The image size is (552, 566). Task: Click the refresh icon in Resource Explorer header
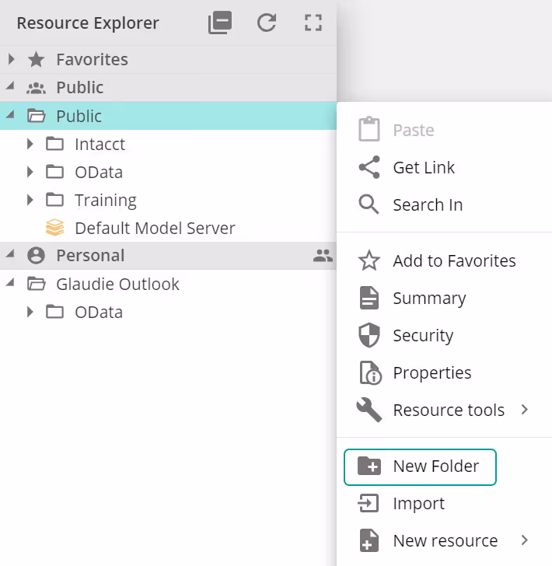[267, 23]
